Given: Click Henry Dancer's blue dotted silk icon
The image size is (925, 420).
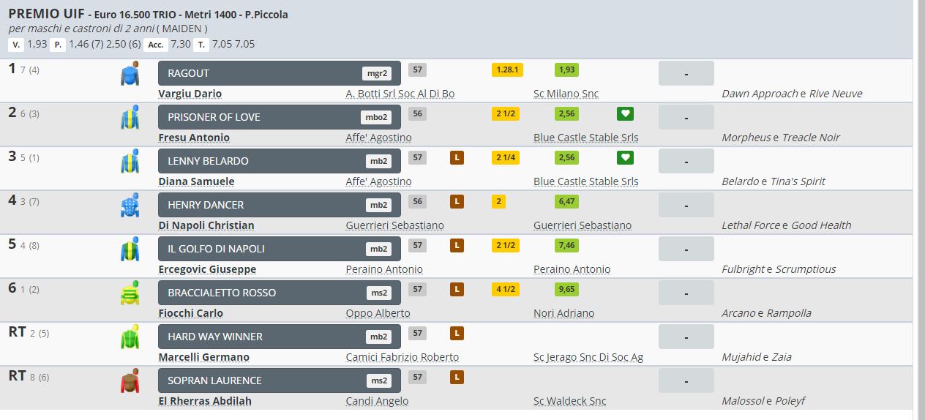Looking at the screenshot, I should (x=130, y=206).
